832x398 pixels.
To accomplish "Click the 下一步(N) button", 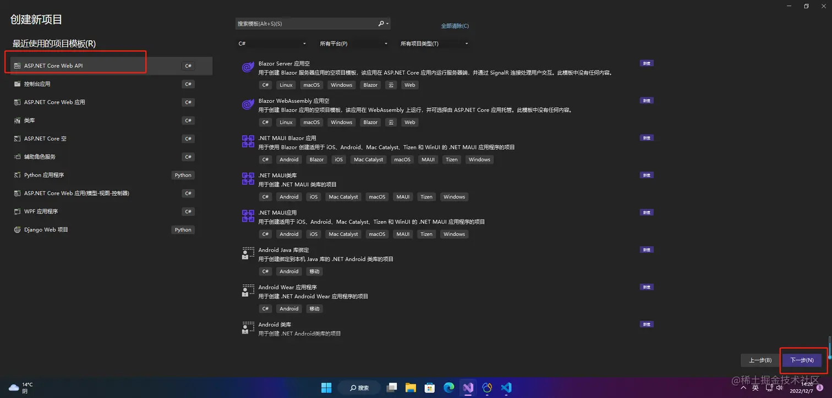I will pyautogui.click(x=802, y=360).
